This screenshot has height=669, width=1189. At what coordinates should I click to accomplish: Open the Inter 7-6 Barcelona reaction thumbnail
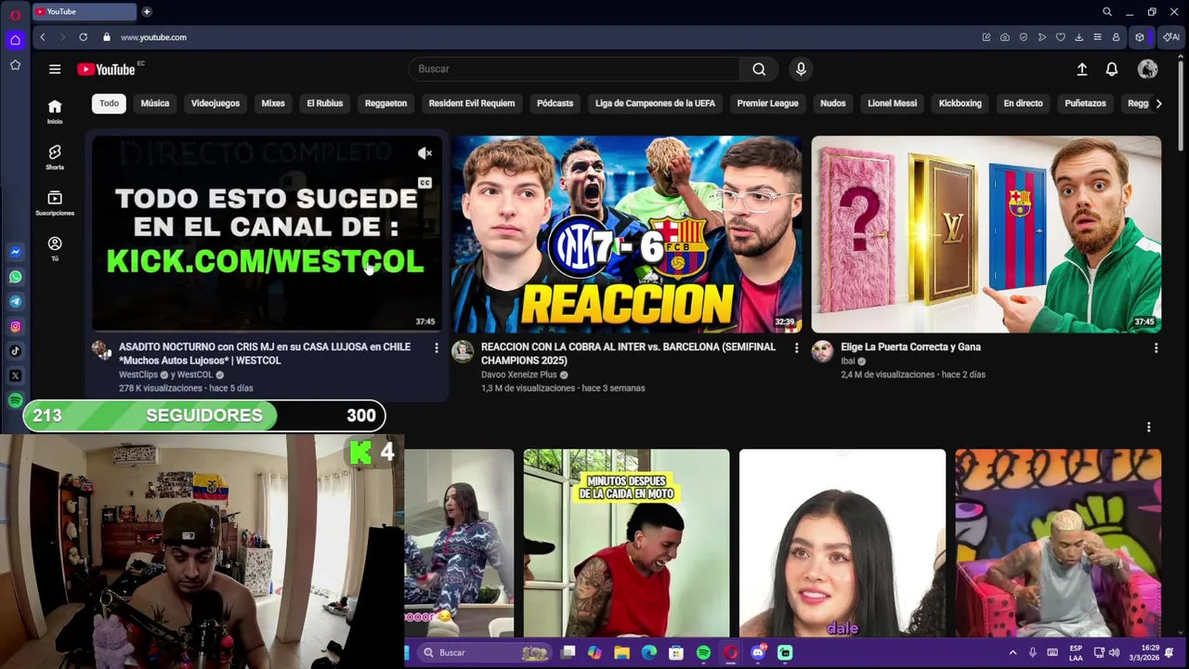click(626, 234)
